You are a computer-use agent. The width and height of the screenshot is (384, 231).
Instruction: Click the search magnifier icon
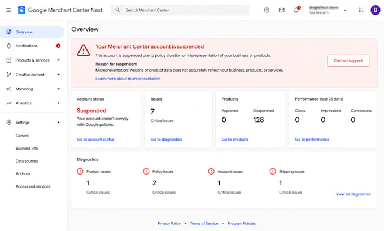118,10
